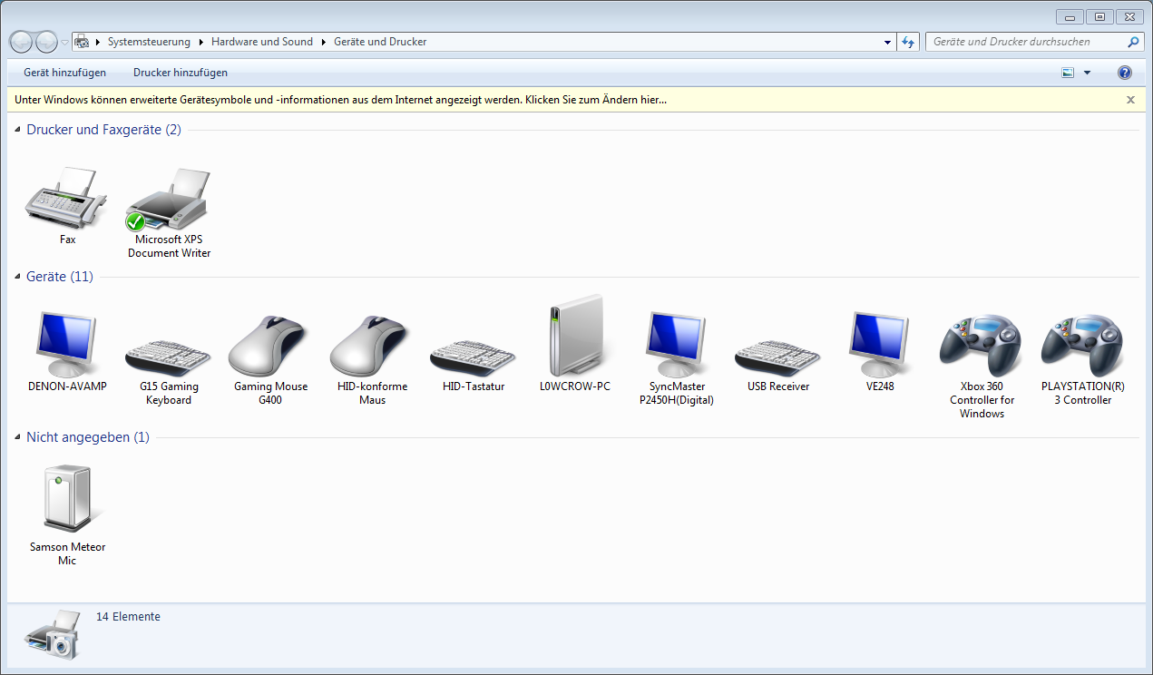Navigate to Systemsteuerung in the breadcrumb
1153x675 pixels.
(x=149, y=42)
